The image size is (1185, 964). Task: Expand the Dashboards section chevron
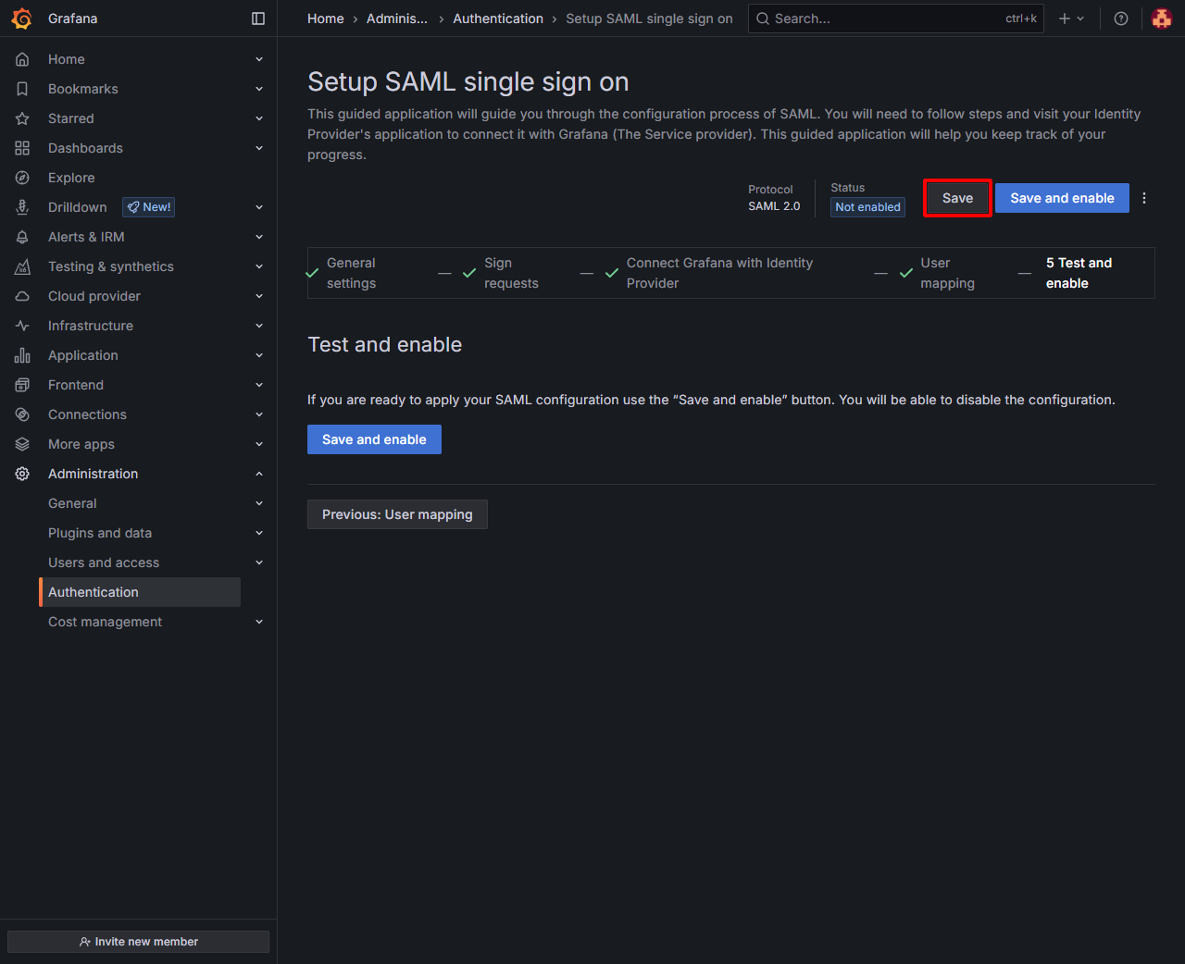tap(259, 148)
